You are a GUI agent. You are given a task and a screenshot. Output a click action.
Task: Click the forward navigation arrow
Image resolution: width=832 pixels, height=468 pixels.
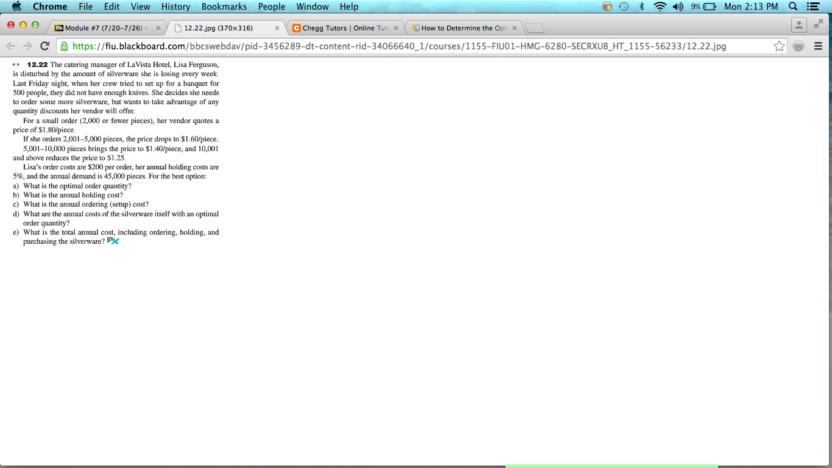tap(28, 46)
